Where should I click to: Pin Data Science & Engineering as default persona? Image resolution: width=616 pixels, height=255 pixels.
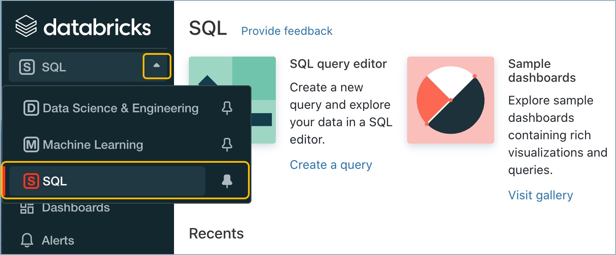click(227, 108)
